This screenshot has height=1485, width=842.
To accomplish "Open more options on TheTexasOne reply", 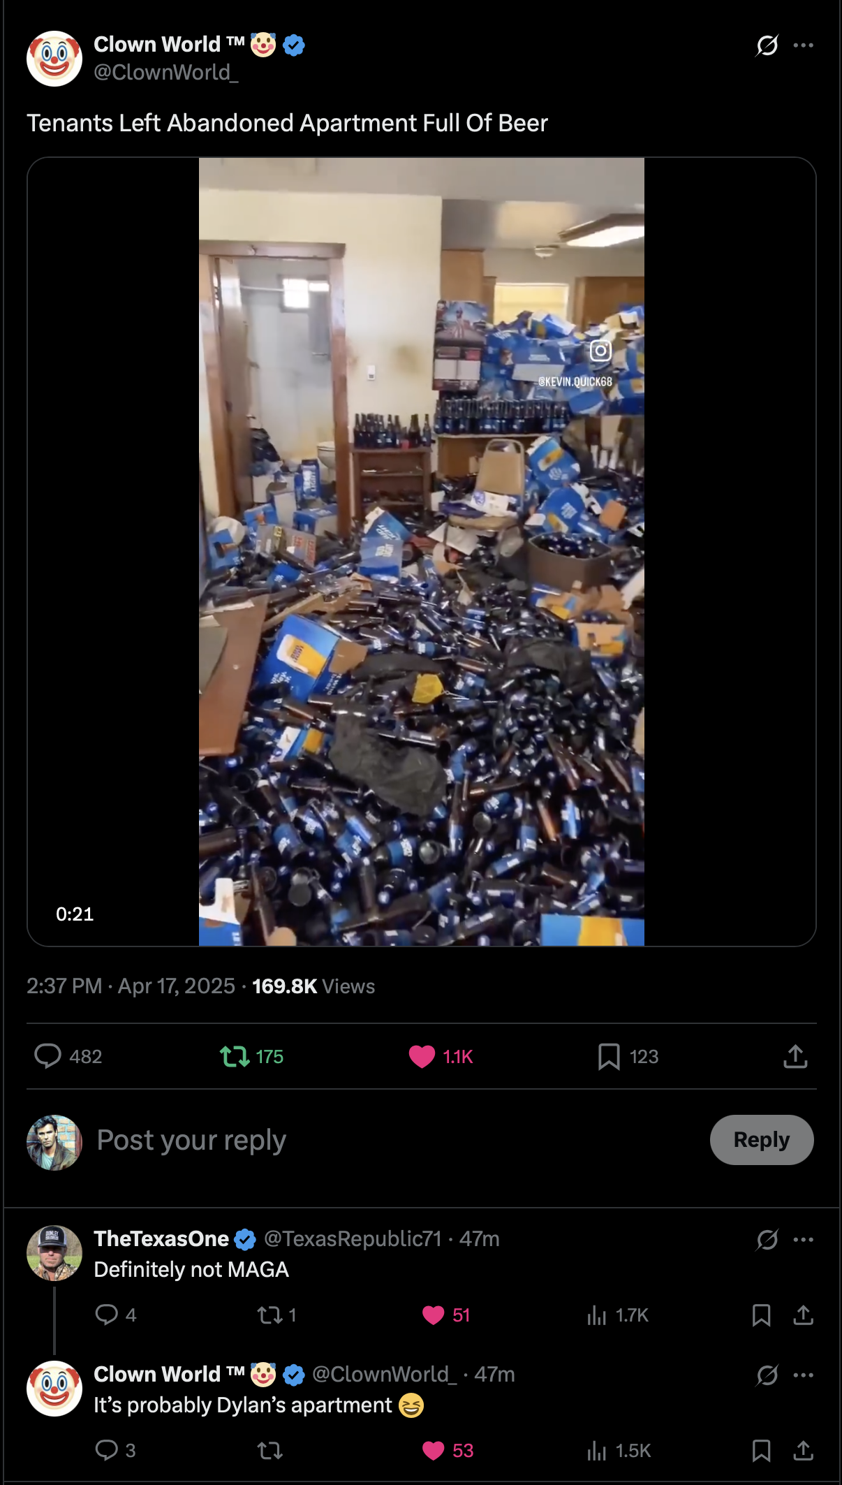I will (x=804, y=1240).
